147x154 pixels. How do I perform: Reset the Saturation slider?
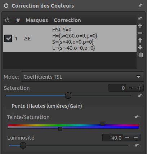pos(140,96)
